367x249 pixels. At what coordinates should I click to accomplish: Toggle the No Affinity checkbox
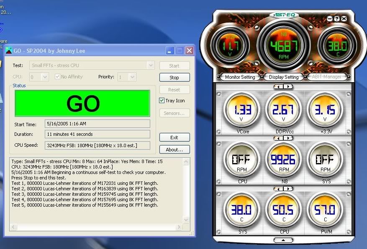[58, 77]
